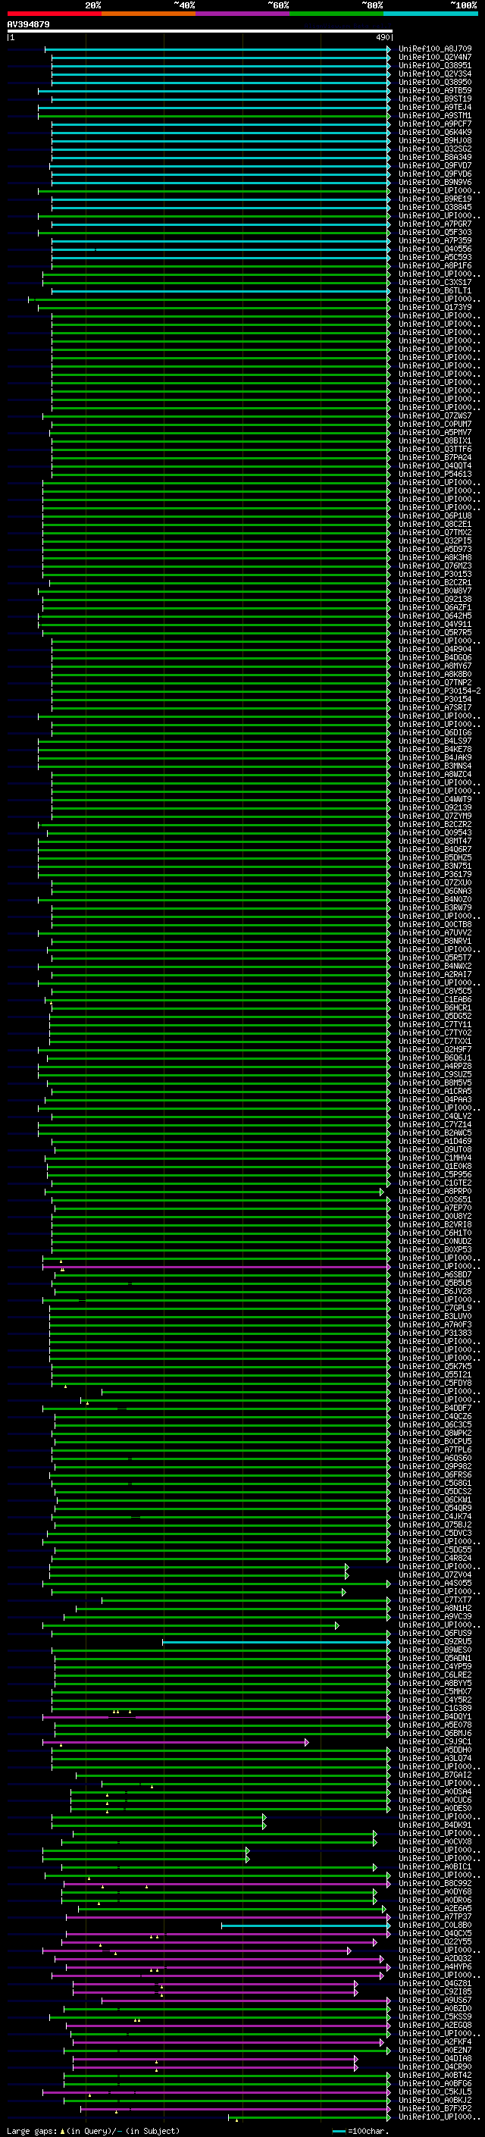Click label UniRef100_C9J9C1

point(435,1741)
